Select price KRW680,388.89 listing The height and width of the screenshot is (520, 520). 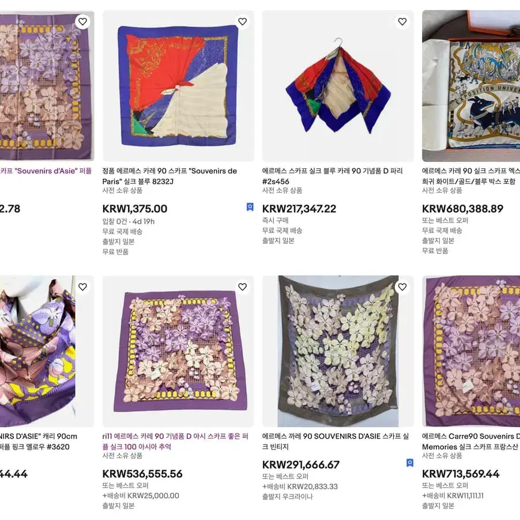coord(462,209)
